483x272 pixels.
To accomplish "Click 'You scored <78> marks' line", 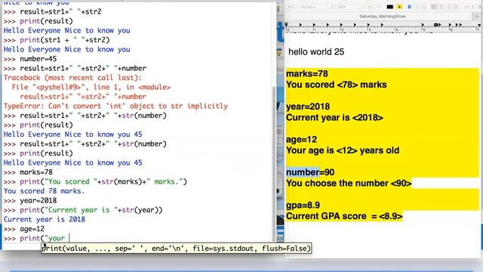I will pos(336,85).
